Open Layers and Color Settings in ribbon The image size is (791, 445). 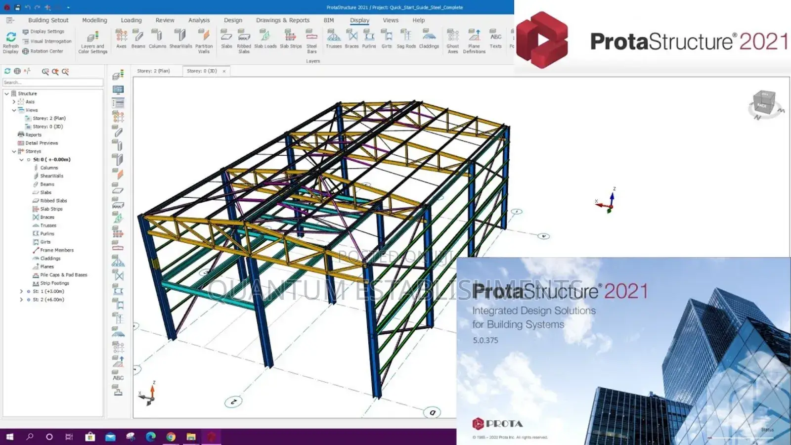click(x=92, y=43)
